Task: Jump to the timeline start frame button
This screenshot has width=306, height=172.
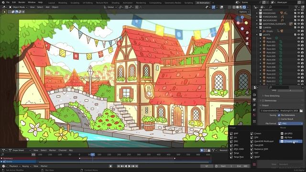Action: (118, 166)
